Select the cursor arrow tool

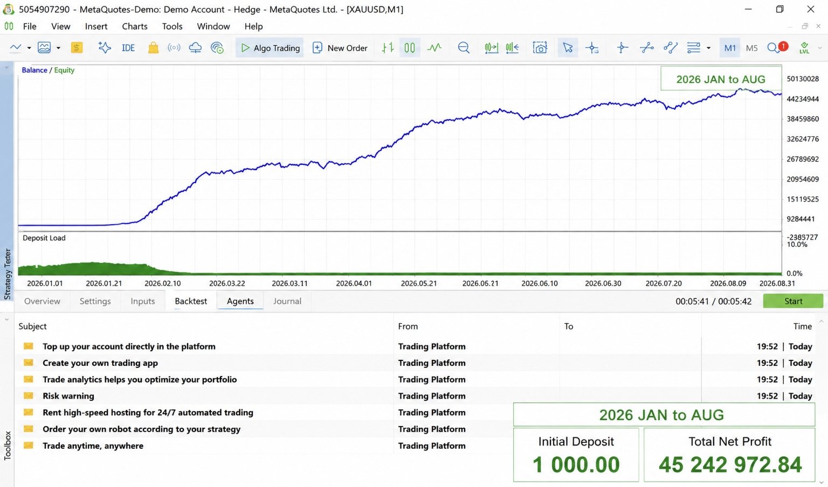[568, 48]
